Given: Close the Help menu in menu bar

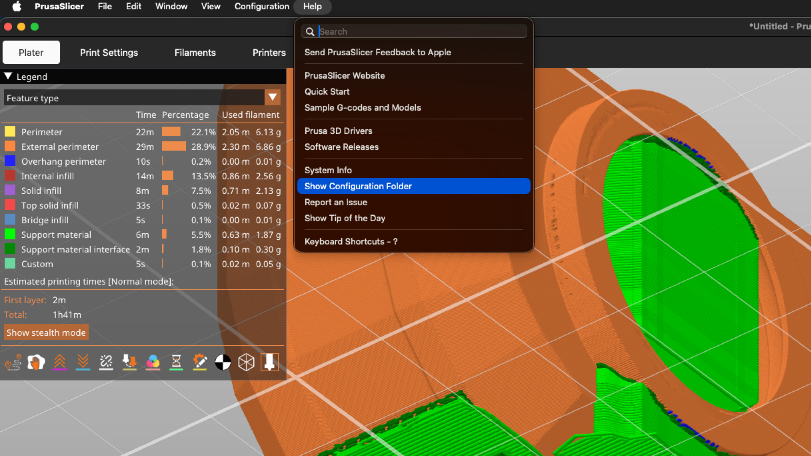Looking at the screenshot, I should (313, 6).
